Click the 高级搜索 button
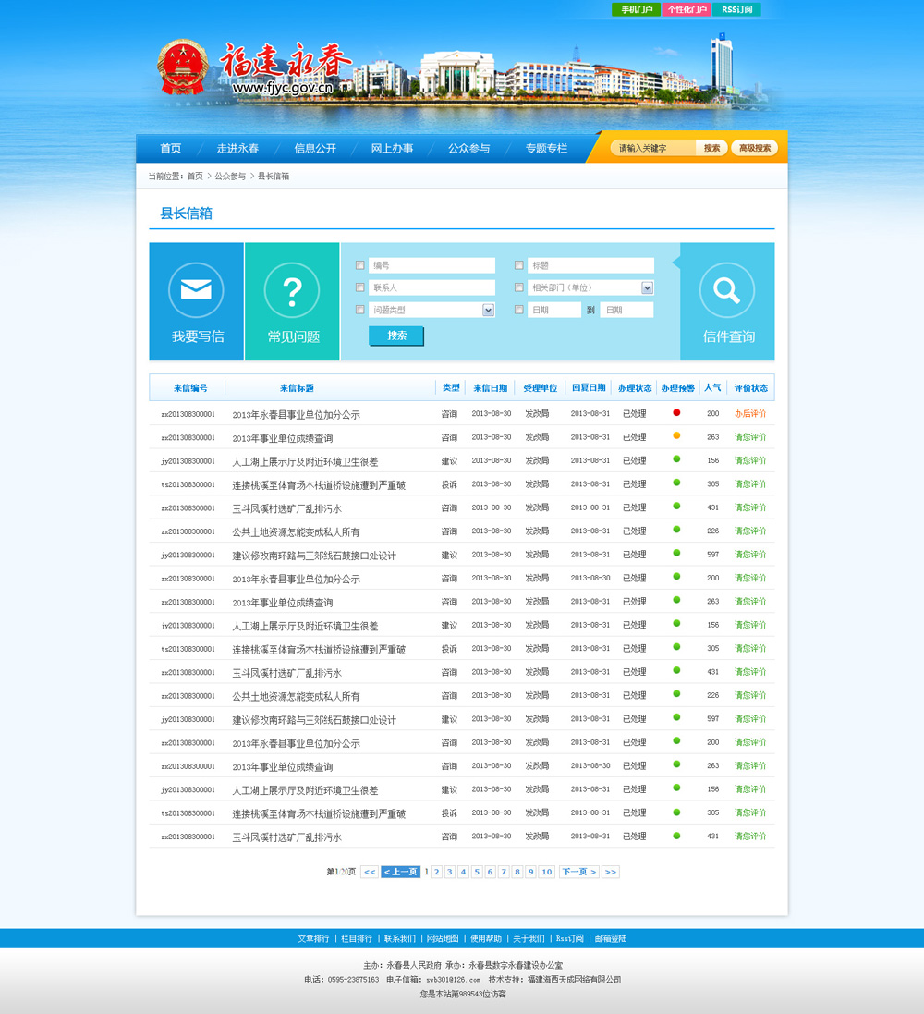Image resolution: width=924 pixels, height=1014 pixels. [x=754, y=148]
